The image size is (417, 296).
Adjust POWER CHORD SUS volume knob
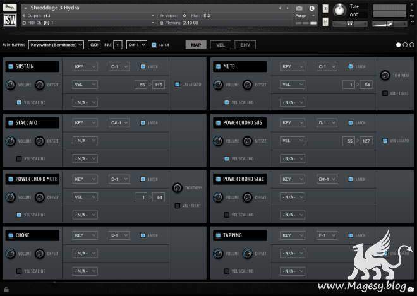218,141
